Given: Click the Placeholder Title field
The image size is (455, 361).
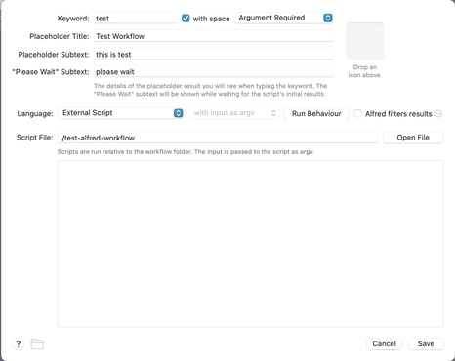Looking at the screenshot, I should click(x=214, y=36).
